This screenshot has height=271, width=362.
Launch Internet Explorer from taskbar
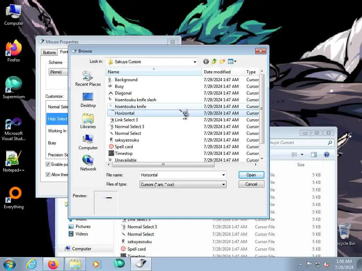click(x=31, y=264)
